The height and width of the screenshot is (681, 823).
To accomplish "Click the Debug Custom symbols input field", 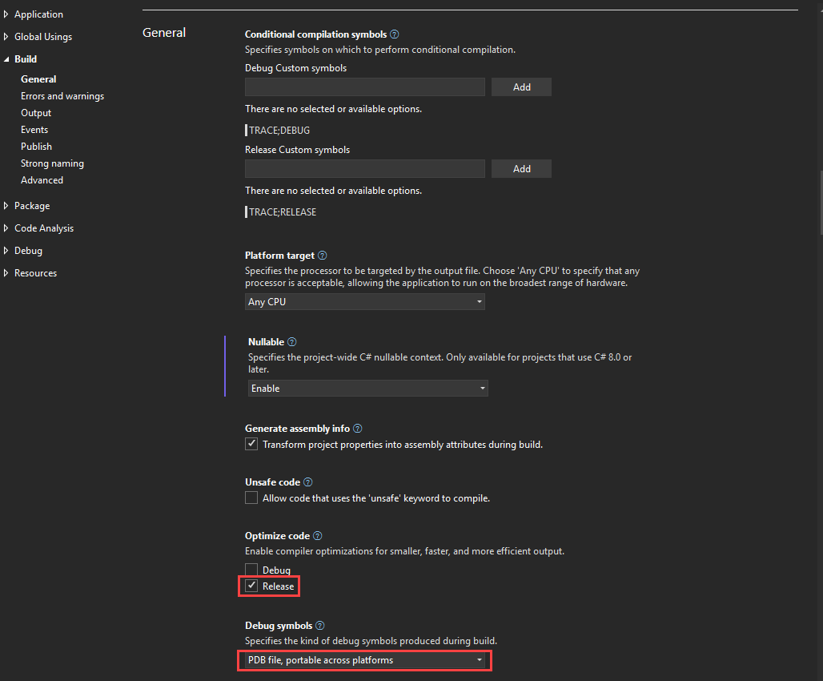I will point(364,87).
